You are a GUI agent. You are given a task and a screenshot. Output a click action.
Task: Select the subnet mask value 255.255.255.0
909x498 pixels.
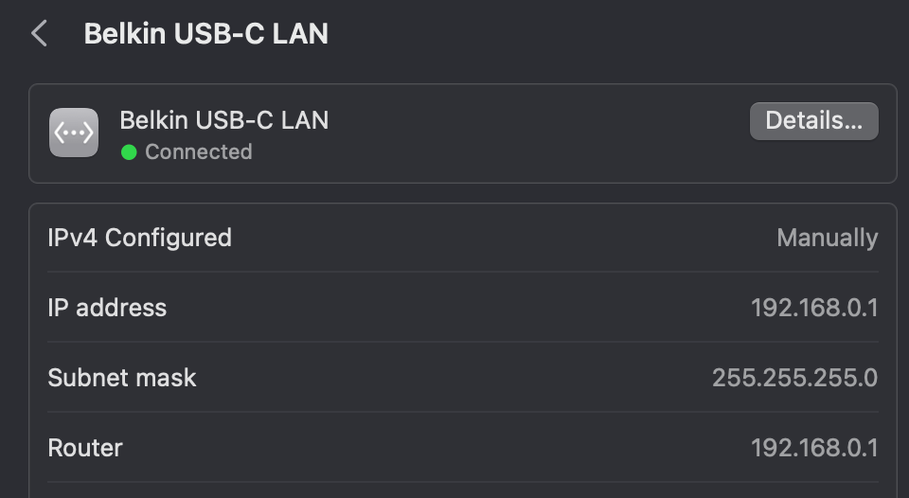click(794, 378)
